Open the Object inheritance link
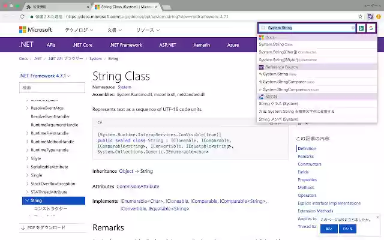384x240 pixels. click(x=126, y=171)
